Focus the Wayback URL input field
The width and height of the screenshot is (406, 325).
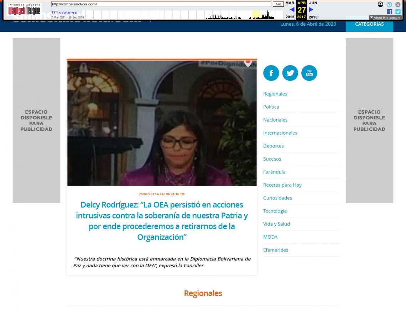click(161, 4)
